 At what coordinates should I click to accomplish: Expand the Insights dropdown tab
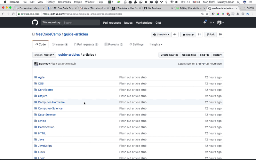coord(156,44)
